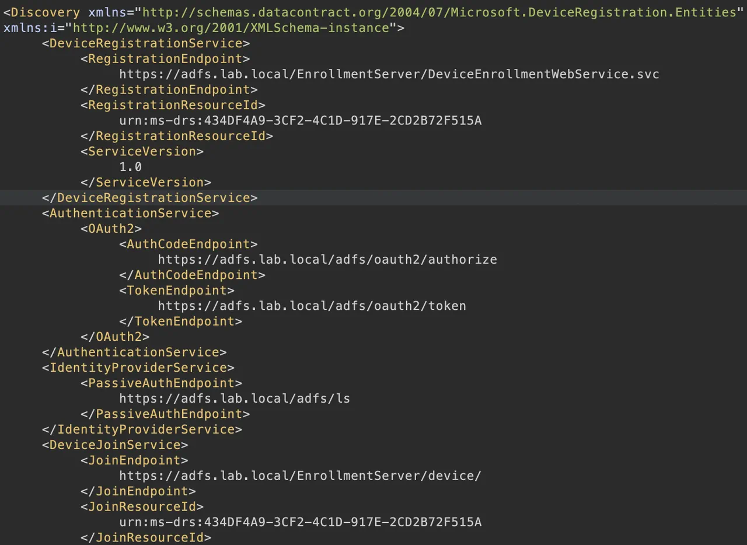Click the ServiceVersion value 1.0
This screenshot has width=747, height=545.
point(131,166)
